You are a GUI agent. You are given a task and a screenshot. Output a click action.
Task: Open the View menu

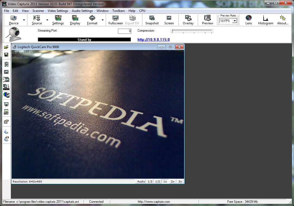coord(25,11)
